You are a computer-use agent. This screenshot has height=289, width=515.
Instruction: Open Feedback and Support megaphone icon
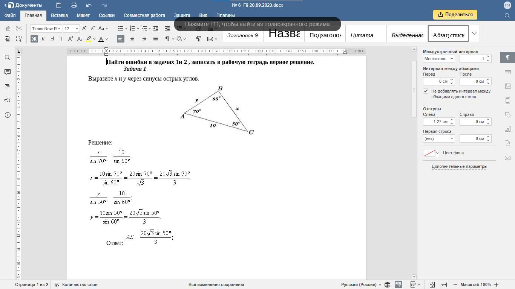8,100
